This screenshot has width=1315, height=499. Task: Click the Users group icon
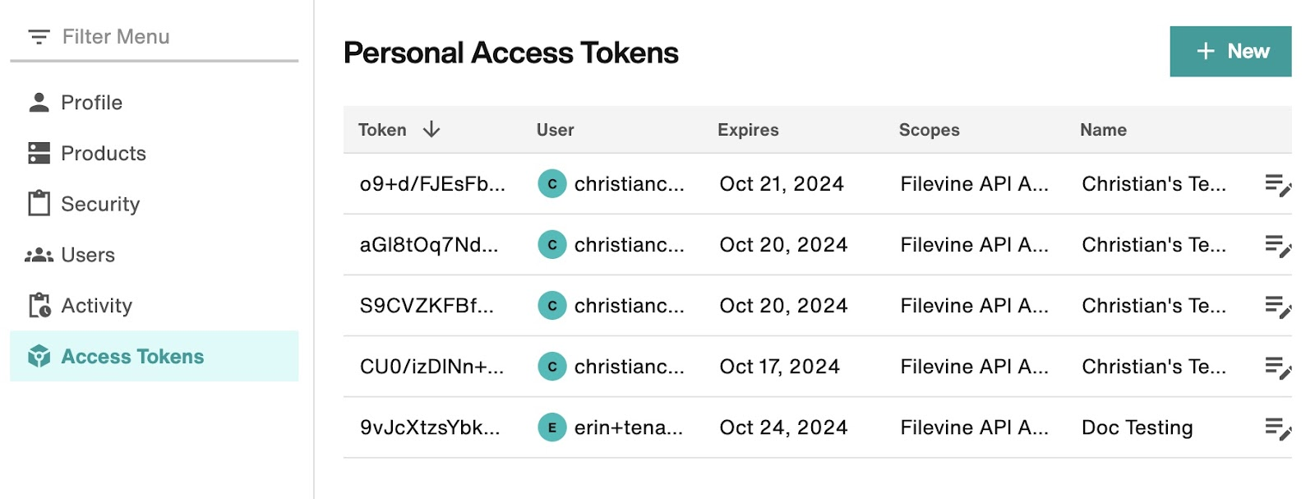point(39,255)
